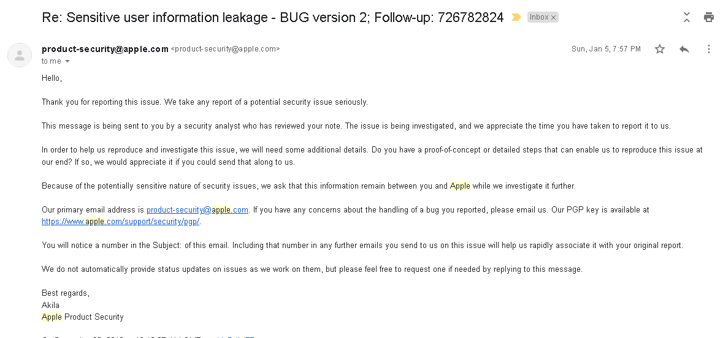This screenshot has height=338, width=723.
Task: Toggle the yellow importance marker
Action: 516,18
